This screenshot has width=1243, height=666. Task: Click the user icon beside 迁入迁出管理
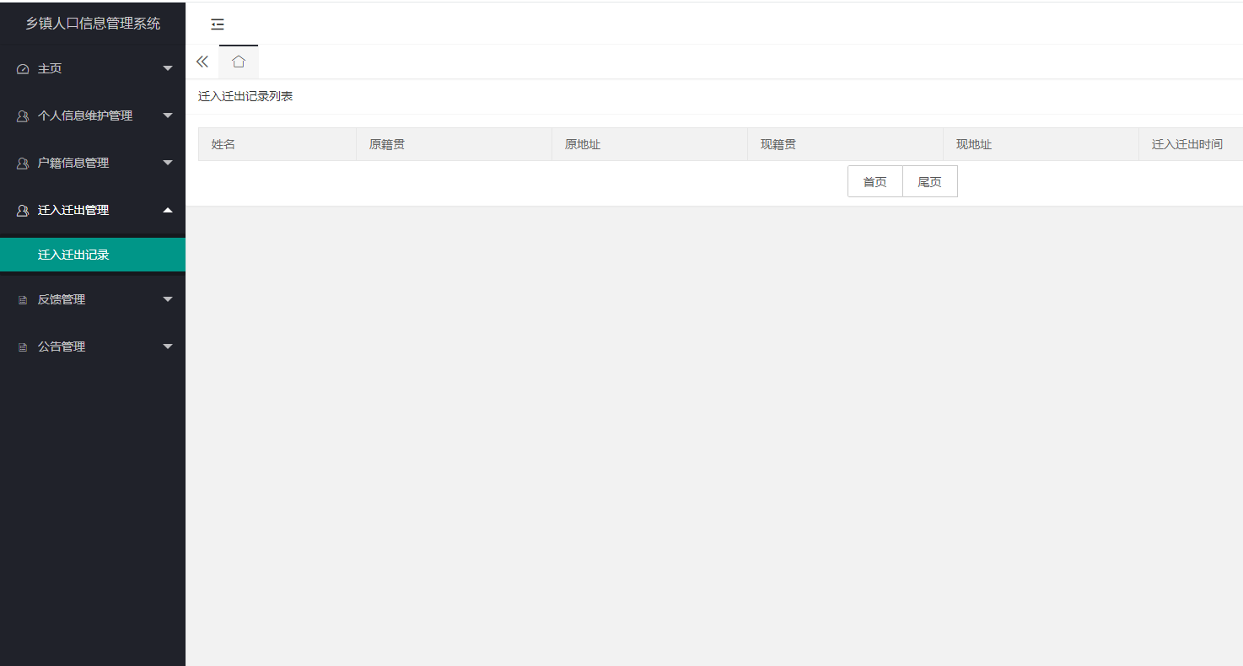23,211
